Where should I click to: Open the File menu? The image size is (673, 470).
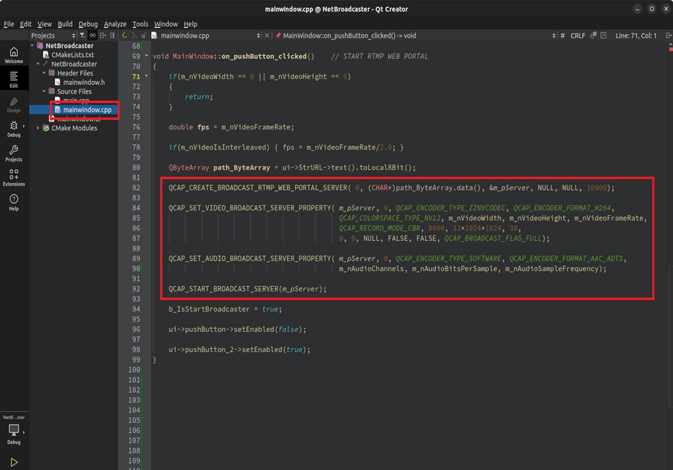point(8,24)
